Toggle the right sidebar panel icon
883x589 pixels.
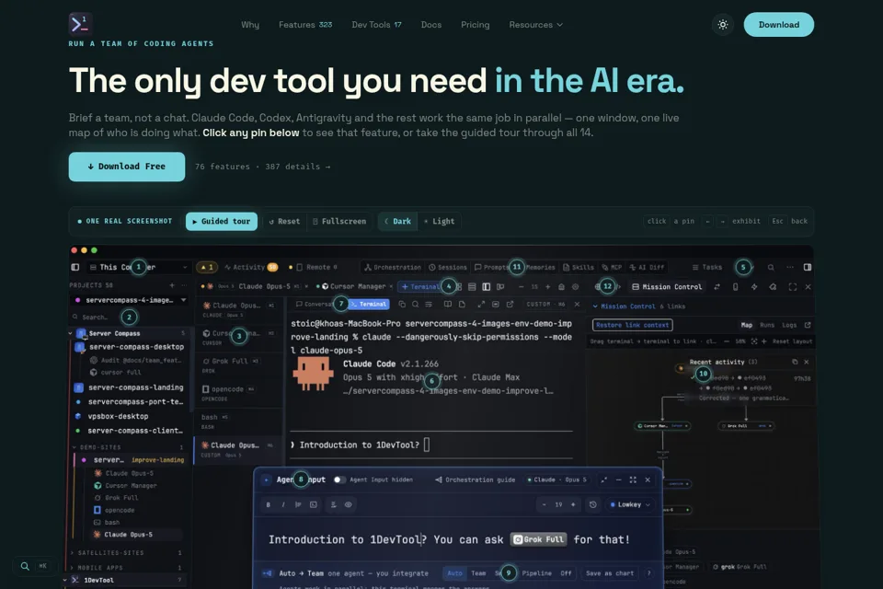808,267
